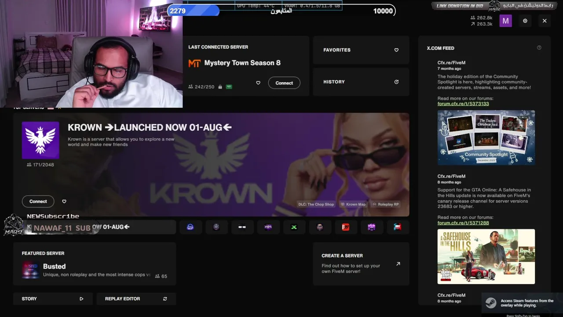This screenshot has height=317, width=563.
Task: Click the heart icon on Favorites card
Action: click(396, 50)
